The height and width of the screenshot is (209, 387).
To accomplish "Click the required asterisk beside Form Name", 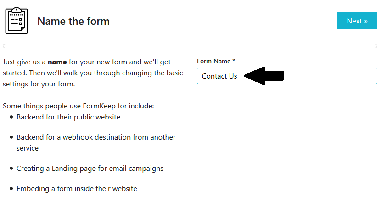I will point(233,61).
